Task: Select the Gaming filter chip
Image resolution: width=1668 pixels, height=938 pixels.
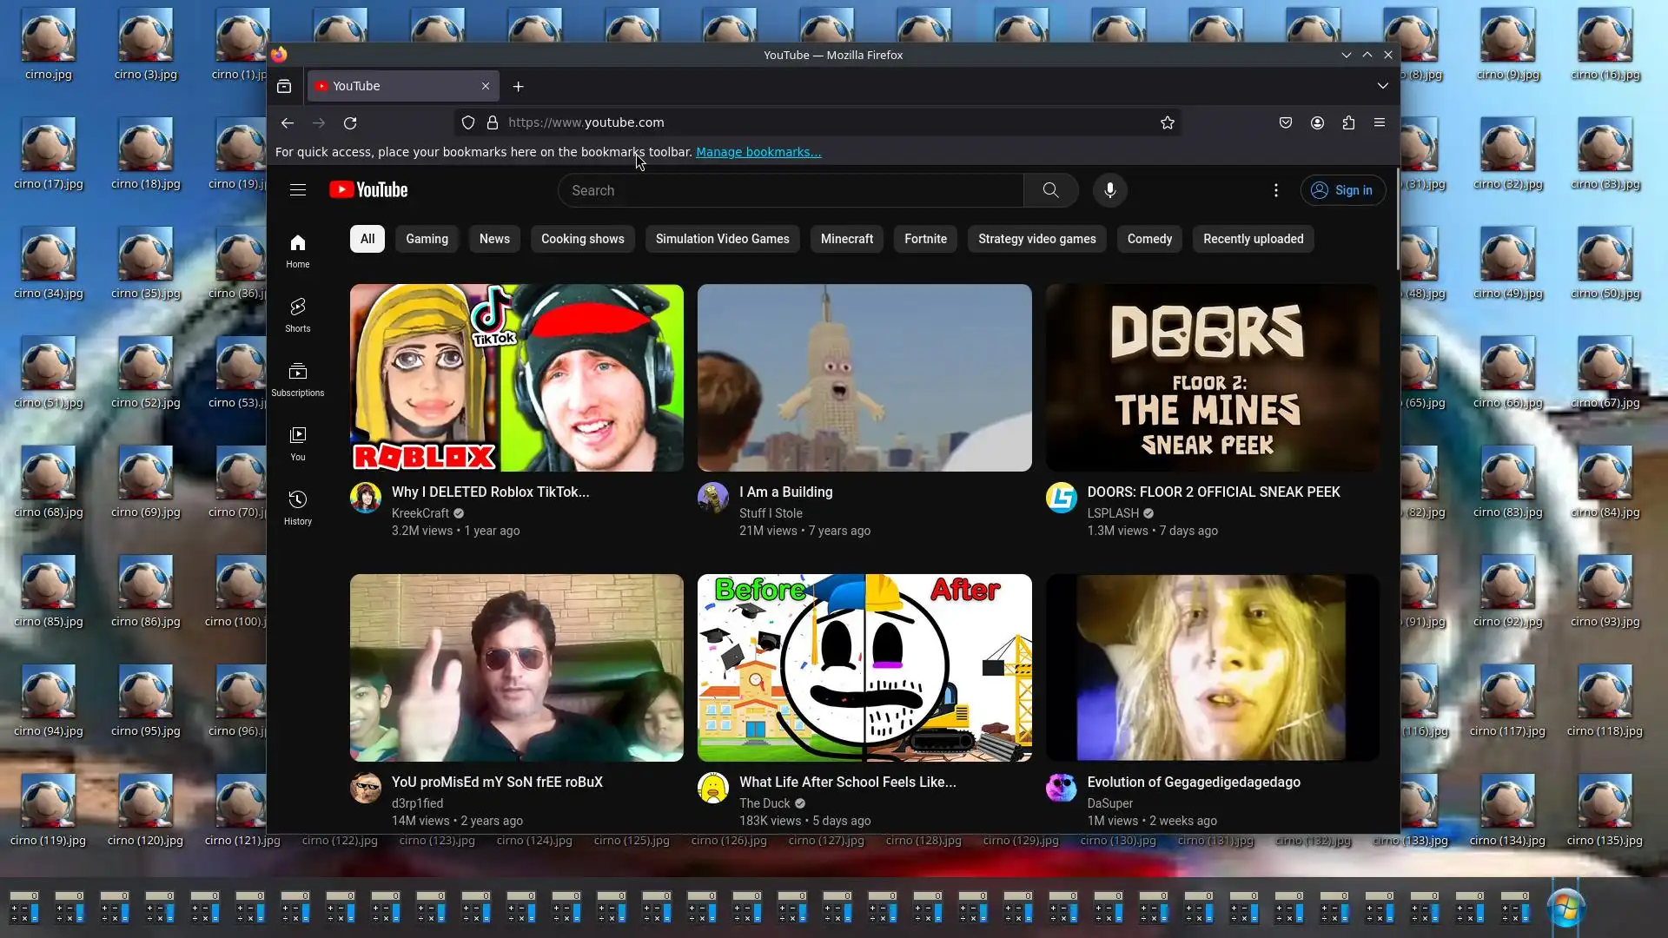Action: pyautogui.click(x=427, y=239)
